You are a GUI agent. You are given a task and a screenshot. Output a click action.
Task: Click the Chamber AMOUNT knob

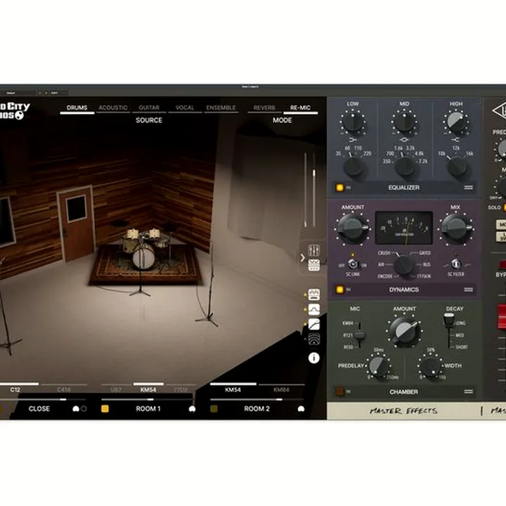point(404,331)
